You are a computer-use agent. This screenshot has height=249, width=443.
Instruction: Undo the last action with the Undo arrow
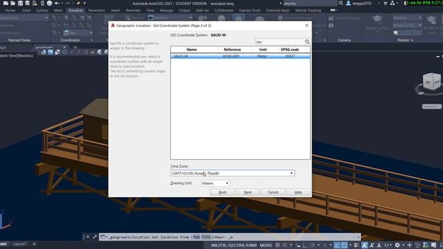(x=57, y=3)
